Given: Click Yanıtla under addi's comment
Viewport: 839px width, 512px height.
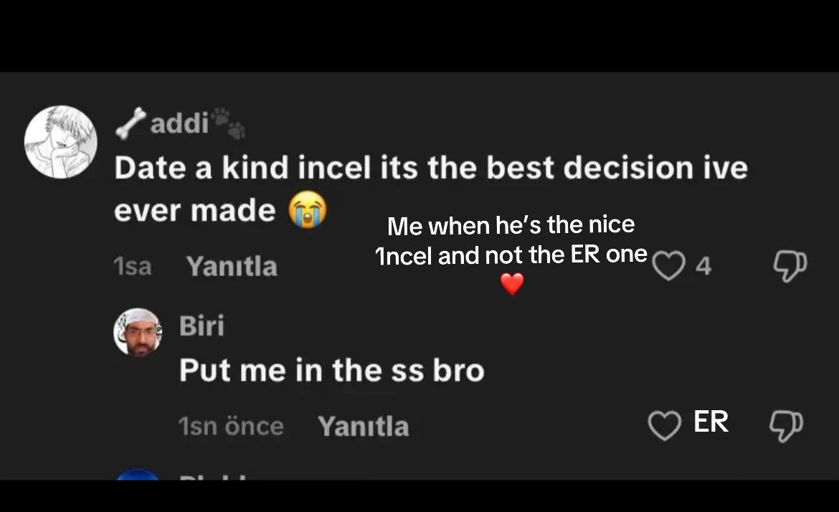Looking at the screenshot, I should (x=232, y=266).
